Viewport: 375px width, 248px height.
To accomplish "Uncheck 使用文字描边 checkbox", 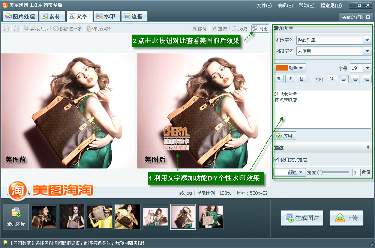I will (276, 159).
